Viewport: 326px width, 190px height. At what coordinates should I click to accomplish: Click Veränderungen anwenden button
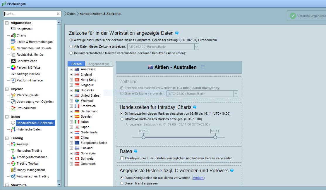[306, 16]
